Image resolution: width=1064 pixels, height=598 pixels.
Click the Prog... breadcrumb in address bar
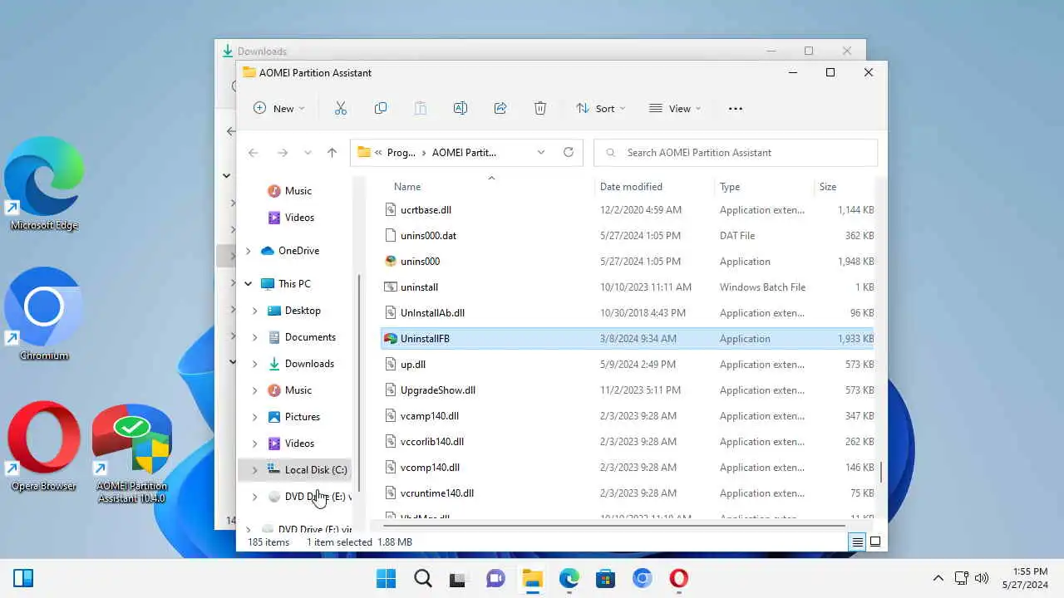click(x=401, y=153)
